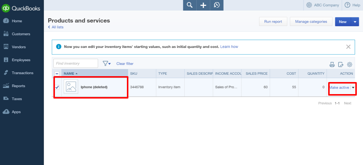The width and height of the screenshot is (363, 165).
Task: Focus the Find inventory search field
Action: point(76,63)
